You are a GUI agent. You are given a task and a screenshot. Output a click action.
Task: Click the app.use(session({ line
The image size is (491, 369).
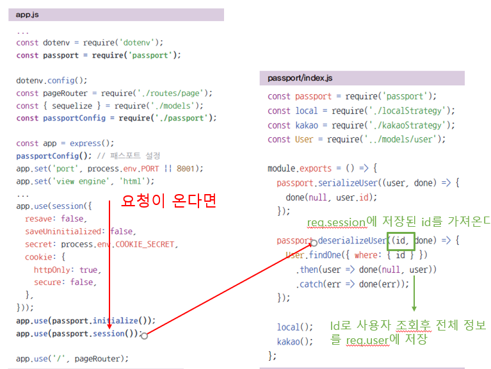point(54,206)
